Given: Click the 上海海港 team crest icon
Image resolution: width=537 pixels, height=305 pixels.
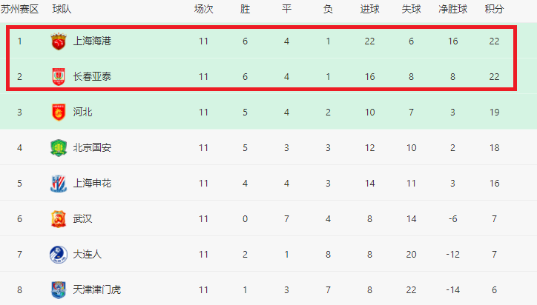Looking at the screenshot, I should [59, 41].
